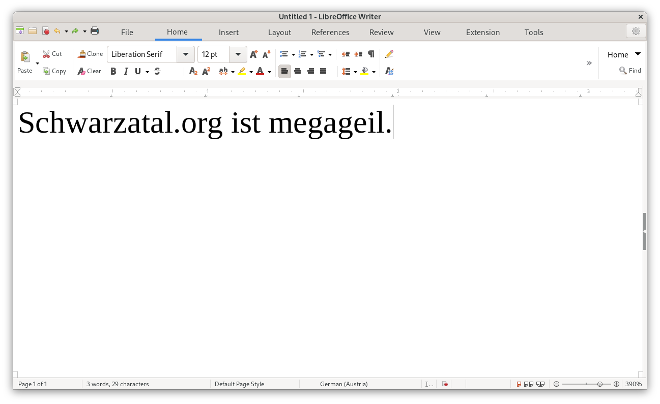Viewport: 660px width, 404px height.
Task: Toggle formatting marks pilcrow button
Action: click(371, 54)
